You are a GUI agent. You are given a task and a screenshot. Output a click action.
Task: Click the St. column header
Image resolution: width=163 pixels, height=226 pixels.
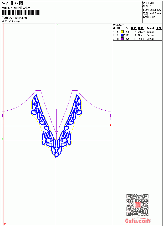pyautogui.click(x=128, y=28)
